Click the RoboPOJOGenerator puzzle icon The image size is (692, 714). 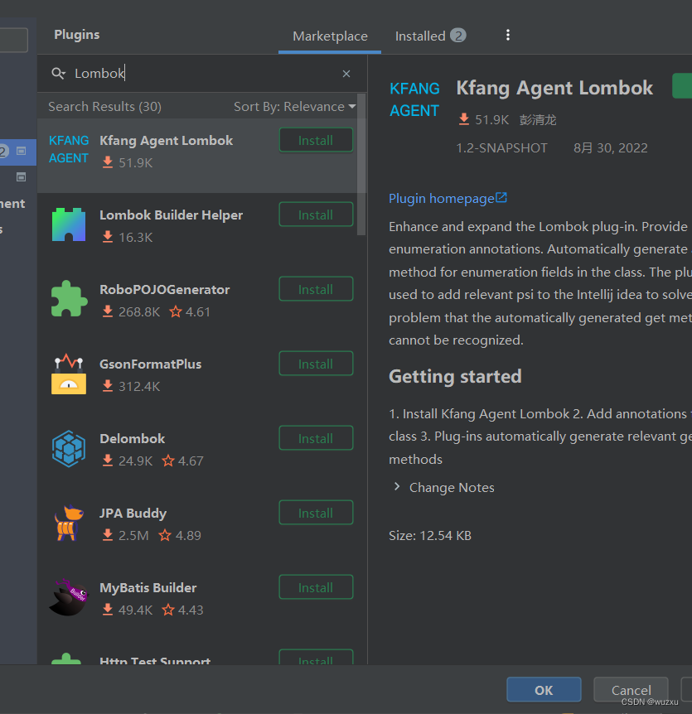point(68,299)
